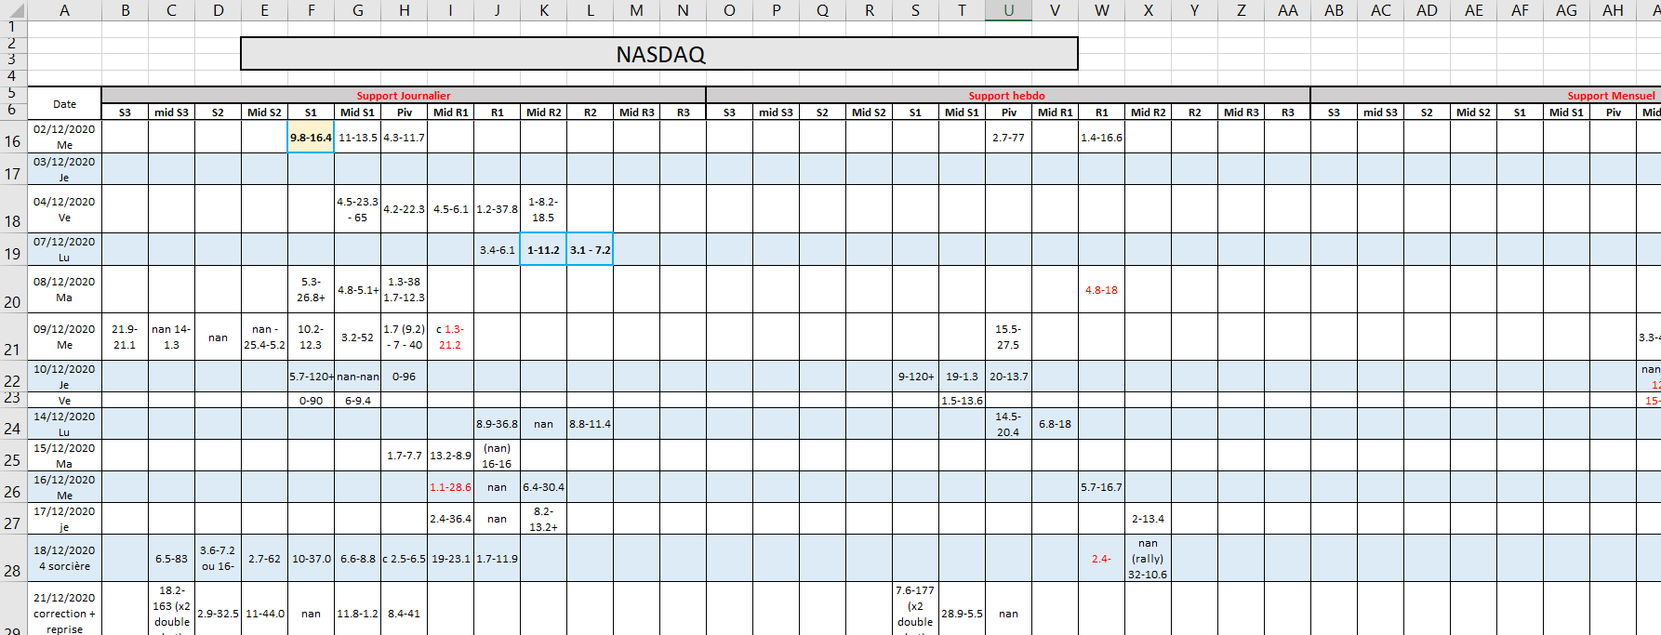Image resolution: width=1661 pixels, height=635 pixels.
Task: Select the highlighted cell 9.8-16.4
Action: click(x=311, y=137)
